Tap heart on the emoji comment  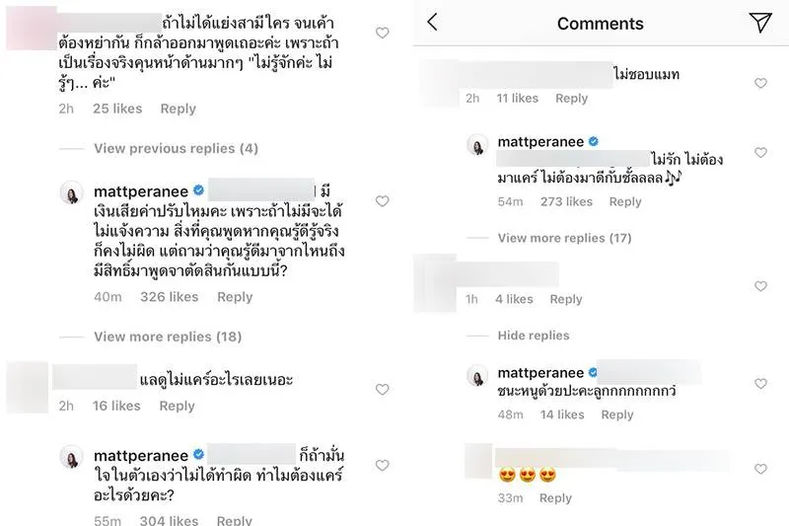coord(760,469)
